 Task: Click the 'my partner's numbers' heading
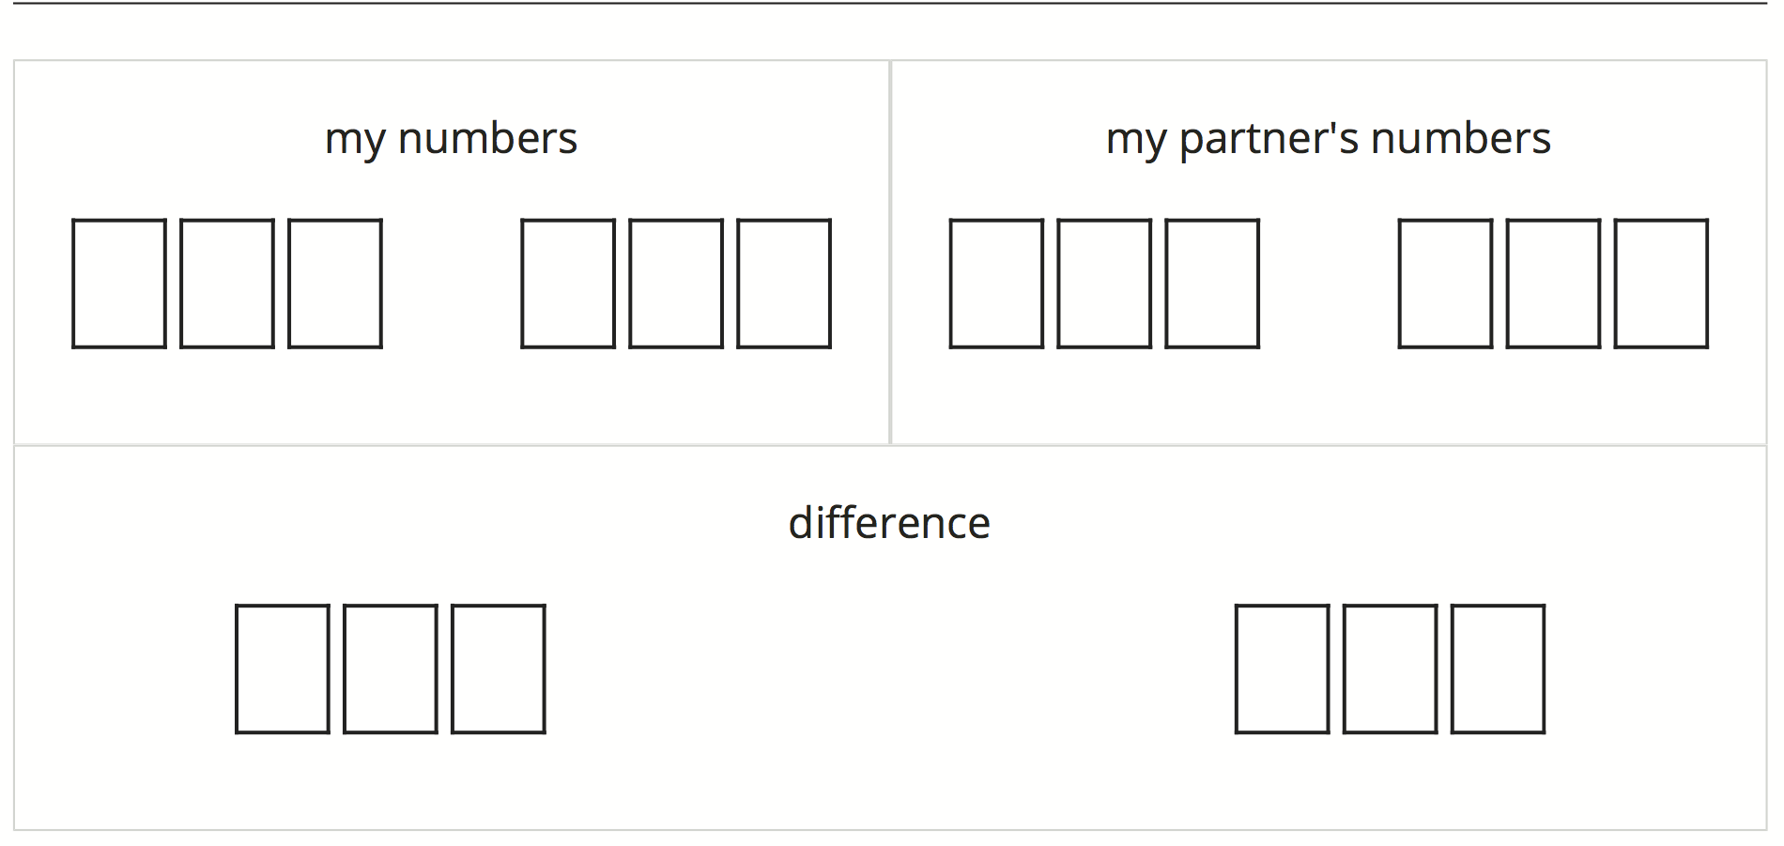pos(1328,139)
